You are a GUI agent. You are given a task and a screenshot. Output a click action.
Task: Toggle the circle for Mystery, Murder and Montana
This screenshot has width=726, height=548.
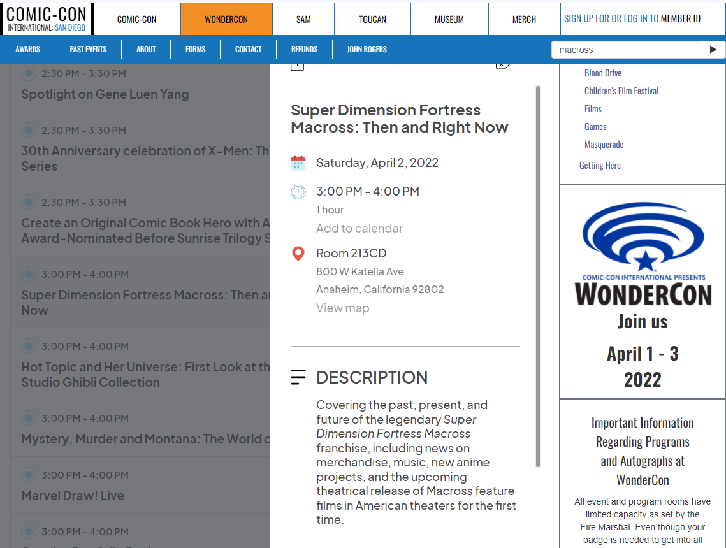(29, 418)
